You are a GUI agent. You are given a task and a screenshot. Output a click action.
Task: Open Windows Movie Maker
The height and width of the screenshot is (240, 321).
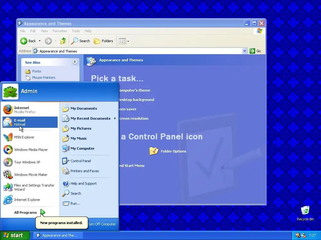click(x=30, y=175)
